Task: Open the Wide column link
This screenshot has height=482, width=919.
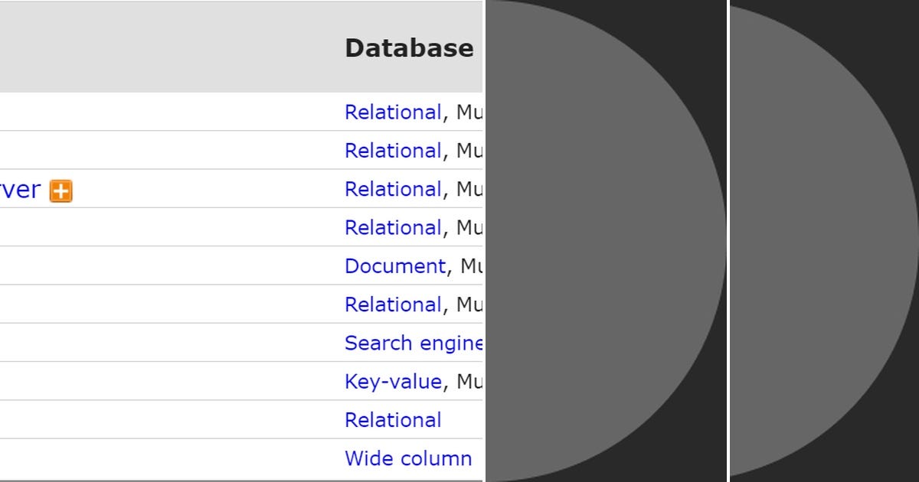Action: (408, 458)
